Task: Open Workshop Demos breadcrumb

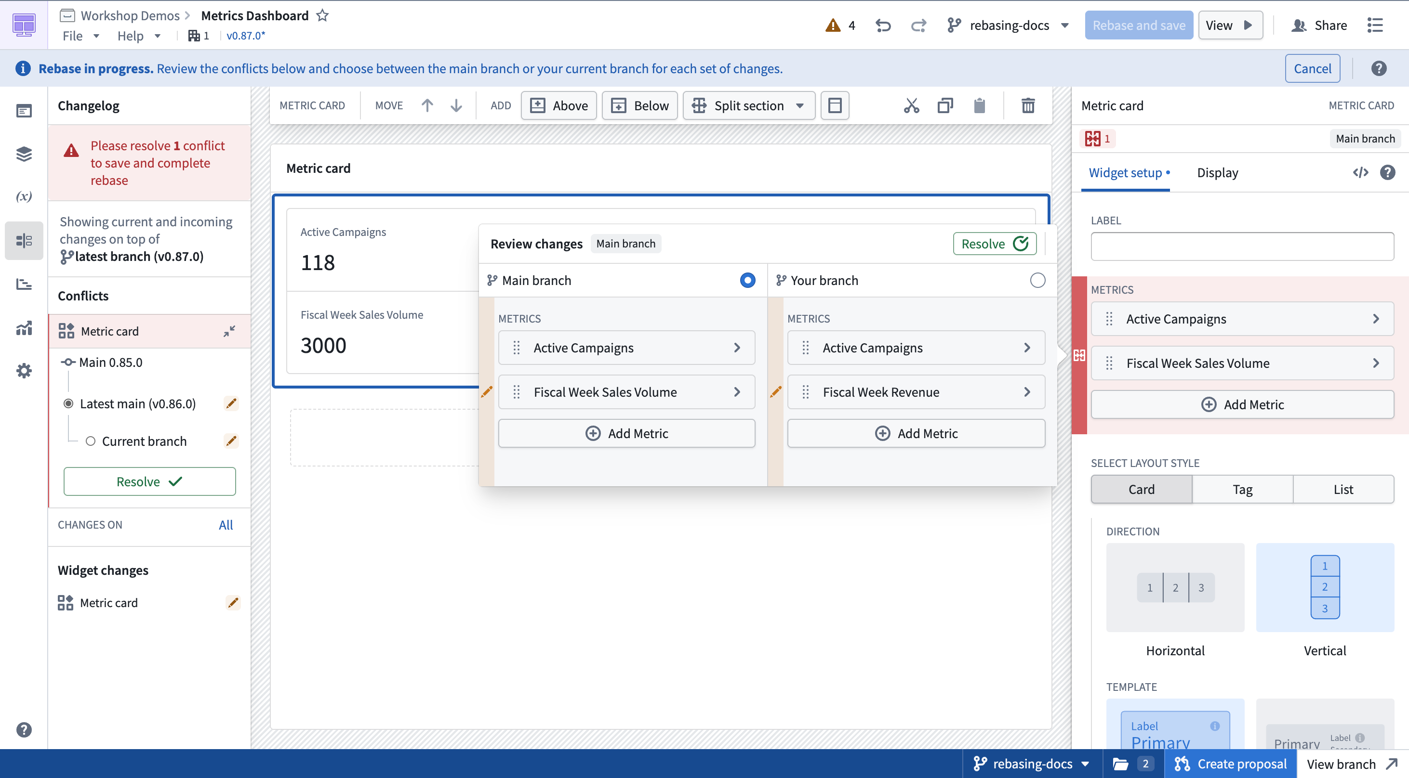Action: tap(130, 15)
